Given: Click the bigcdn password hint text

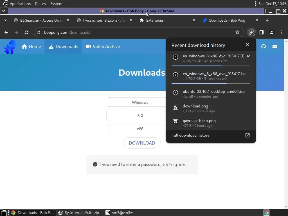Looking at the screenshot, I should coord(177,165).
